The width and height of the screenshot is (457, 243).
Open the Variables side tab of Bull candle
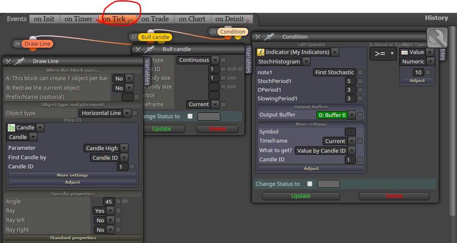pos(248,60)
